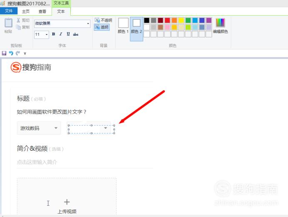This screenshot has height=217, width=288.
Task: Click the Text Tools (文本工具) contextual tab
Action: coord(61,3)
